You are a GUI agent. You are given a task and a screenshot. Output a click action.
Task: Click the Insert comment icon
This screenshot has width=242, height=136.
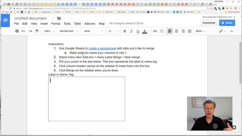[161, 31]
